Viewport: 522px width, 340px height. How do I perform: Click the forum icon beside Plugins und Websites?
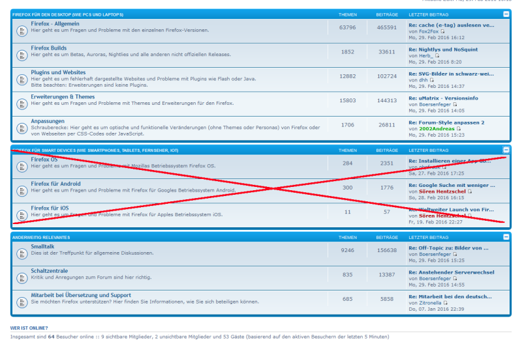(22, 79)
